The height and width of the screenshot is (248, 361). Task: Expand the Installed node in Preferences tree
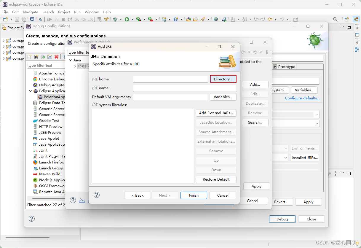pos(75,66)
